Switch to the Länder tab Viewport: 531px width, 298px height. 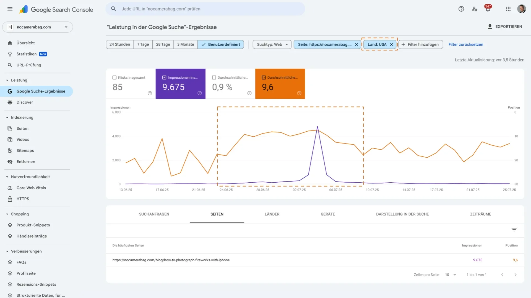point(272,214)
